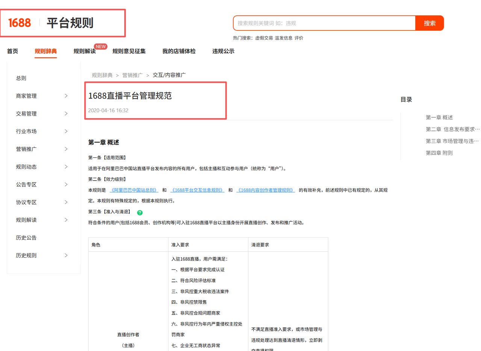Click the 目录 heading
This screenshot has height=351, width=481.
[x=406, y=99]
